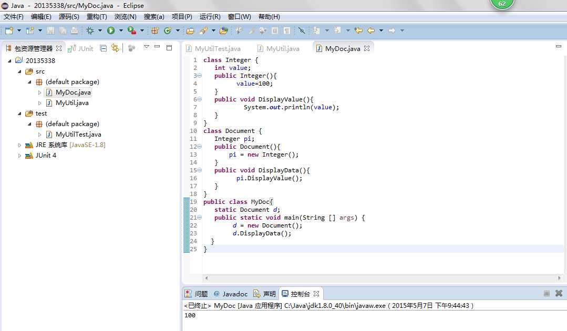Switch to MyUtil.java editor tab

278,48
